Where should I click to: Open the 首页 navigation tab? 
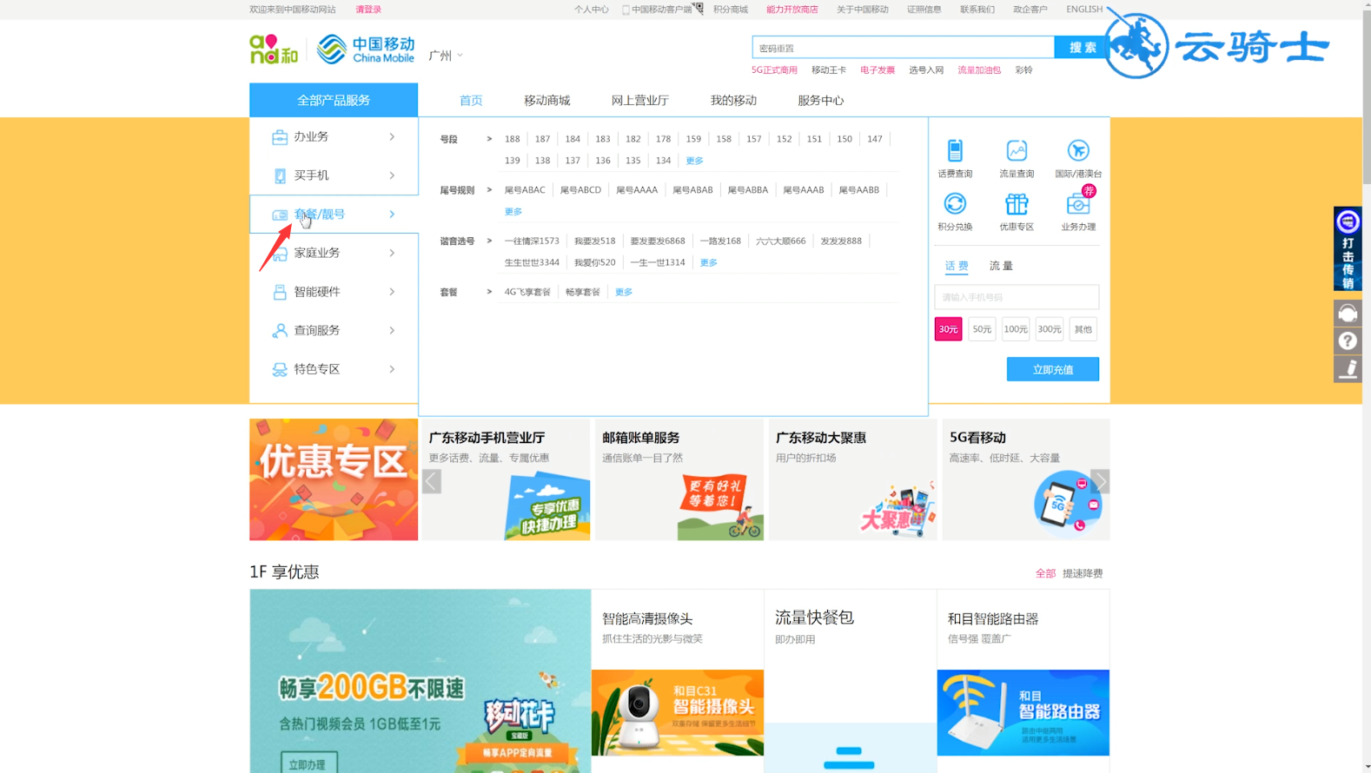[471, 101]
